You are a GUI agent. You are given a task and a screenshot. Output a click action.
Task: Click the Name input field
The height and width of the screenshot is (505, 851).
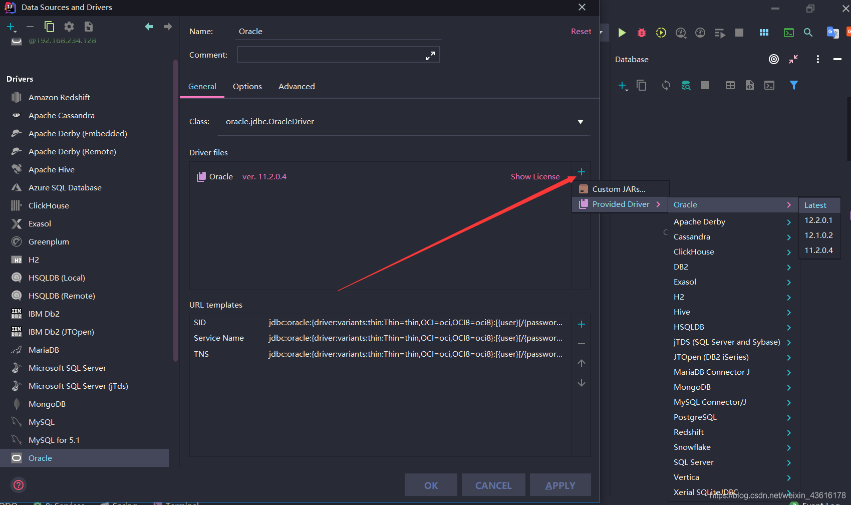point(339,32)
